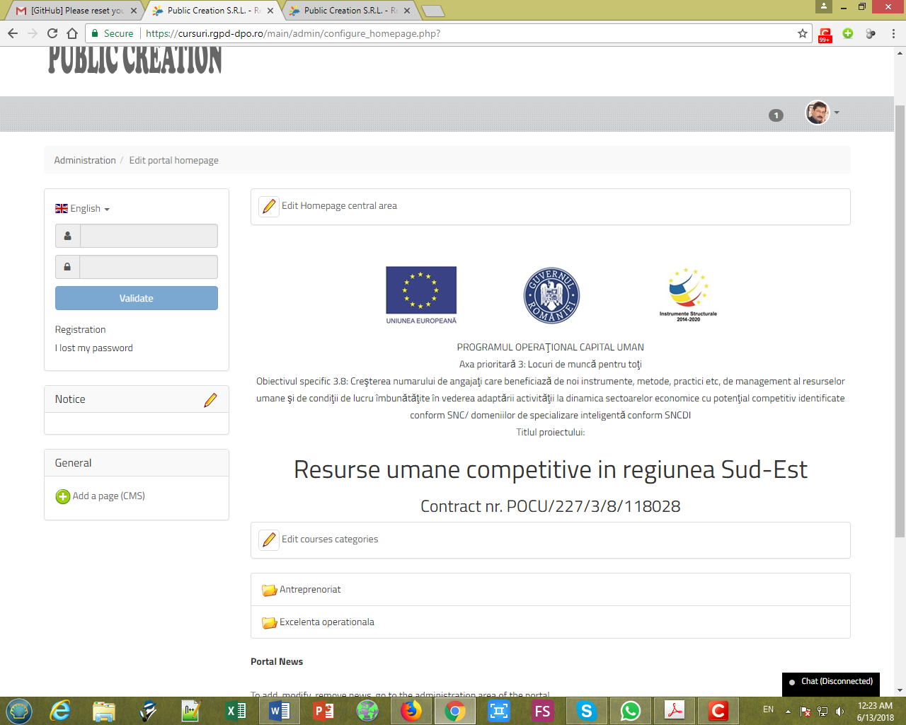Open the Registration link
This screenshot has width=906, height=725.
(79, 329)
